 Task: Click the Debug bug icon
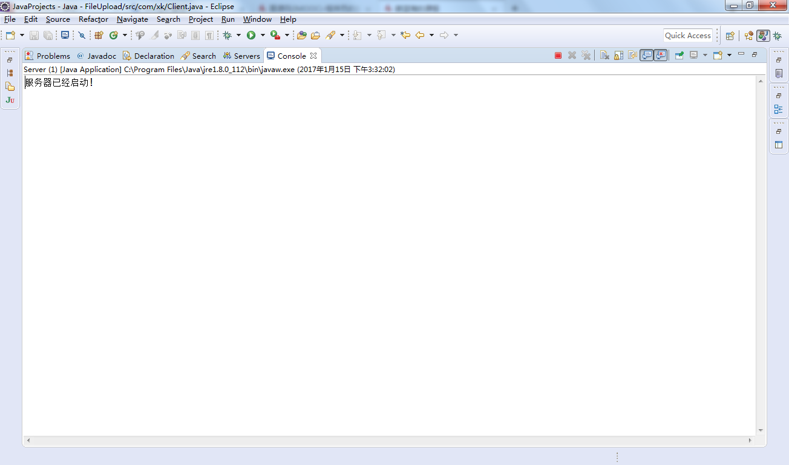(x=227, y=35)
